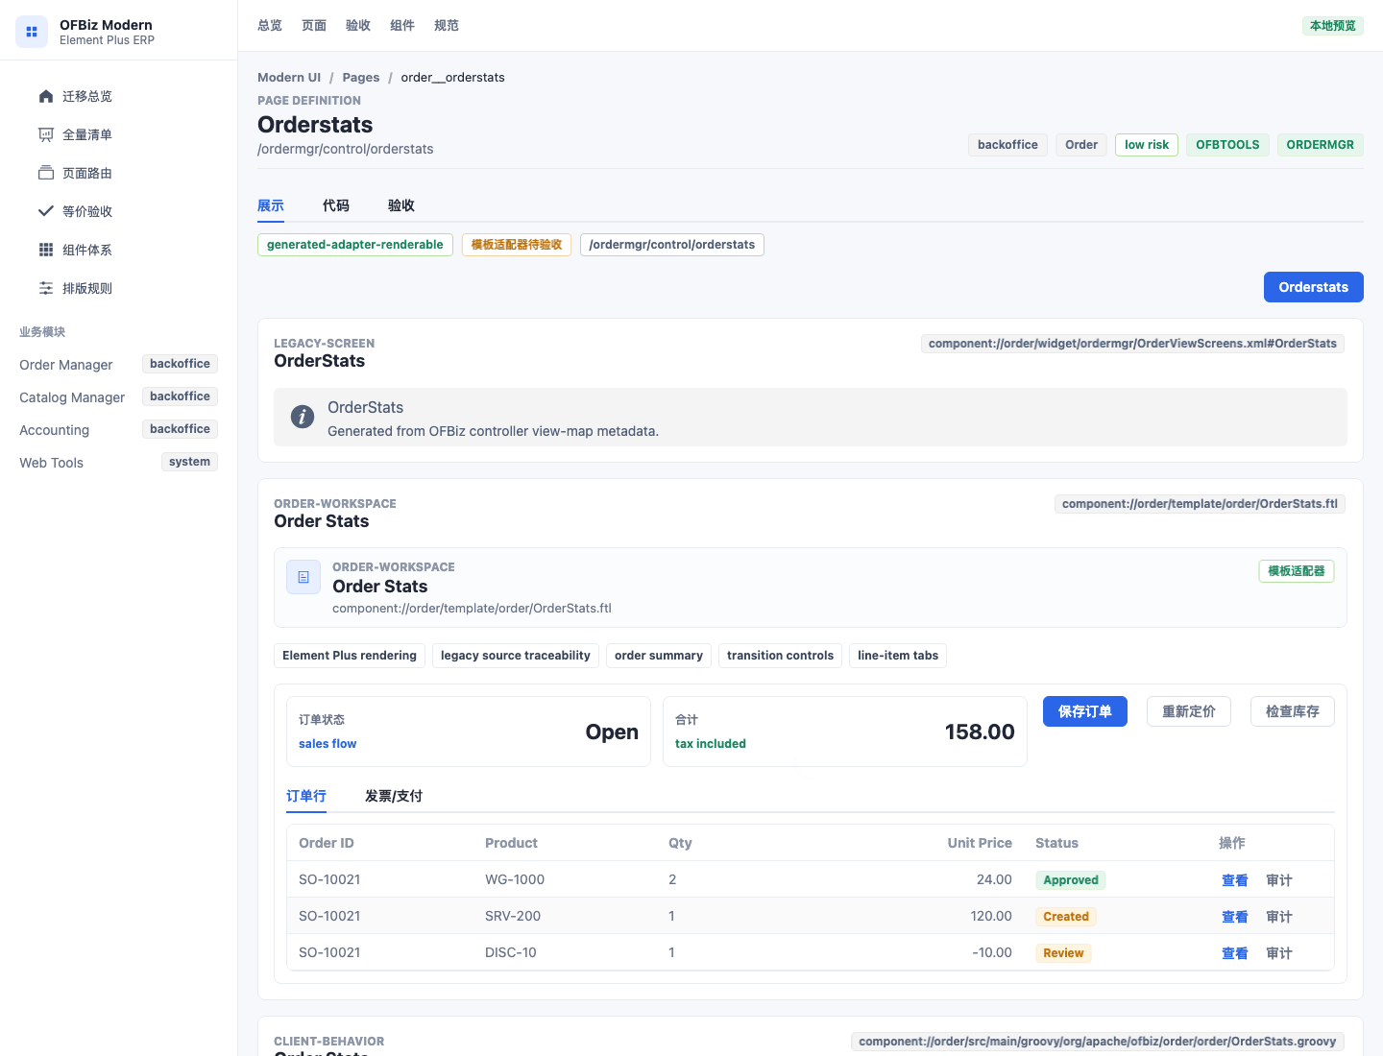
Task: Open the 迁移总览 home icon
Action: coord(46,96)
